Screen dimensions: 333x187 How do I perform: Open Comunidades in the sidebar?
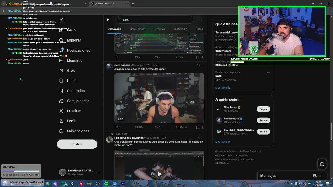click(74, 101)
